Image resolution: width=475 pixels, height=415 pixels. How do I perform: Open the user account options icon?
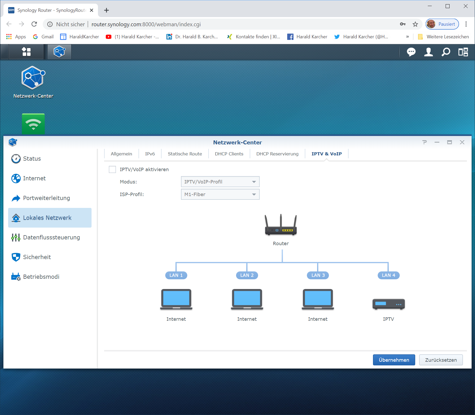click(428, 52)
